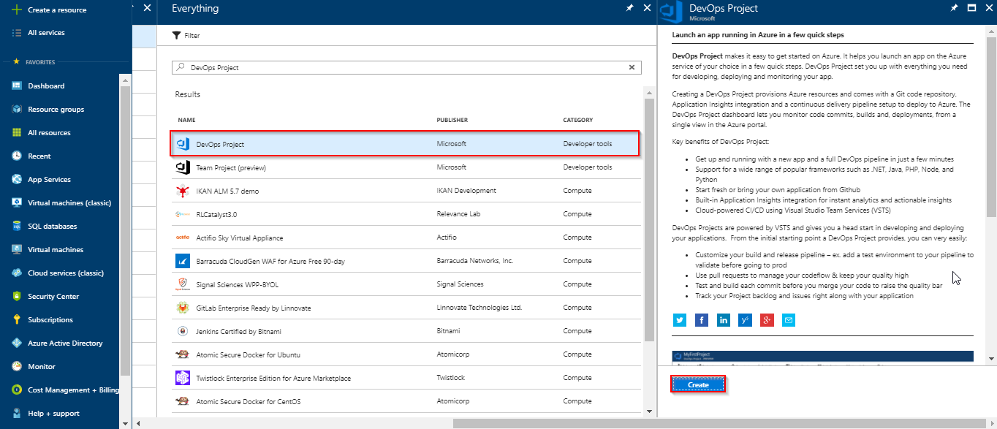Select Atomic Secure Docker for CentOS
Viewport: 997px width, 429px height.
(408, 401)
